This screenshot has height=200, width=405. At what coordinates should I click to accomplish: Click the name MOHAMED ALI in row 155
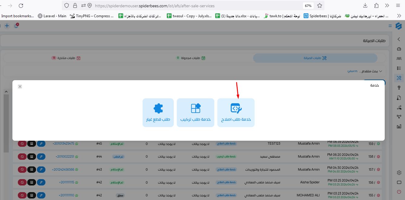tap(308, 195)
